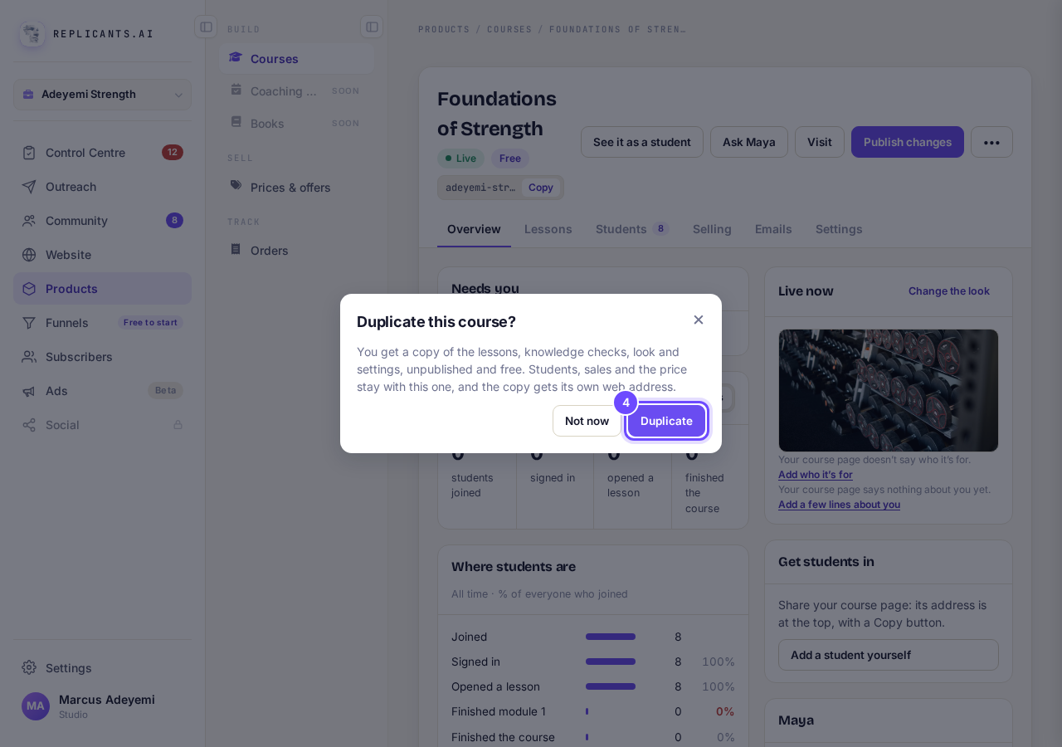
Task: Dismiss dialog with Not now
Action: click(587, 421)
